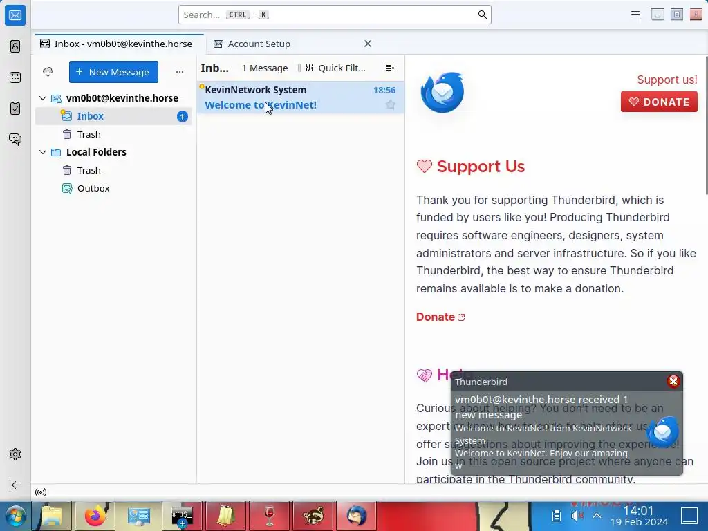The height and width of the screenshot is (531, 708).
Task: Open folder pane options ellipsis menu
Action: coord(180,72)
